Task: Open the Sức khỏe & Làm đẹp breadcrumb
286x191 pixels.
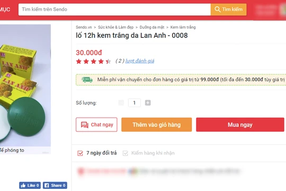Action: (115, 27)
